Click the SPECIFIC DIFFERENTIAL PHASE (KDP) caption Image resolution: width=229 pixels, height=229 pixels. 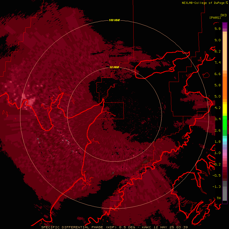coord(79,227)
